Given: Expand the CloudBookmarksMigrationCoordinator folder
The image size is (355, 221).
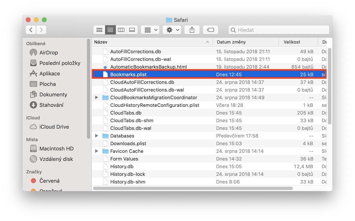Looking at the screenshot, I should pyautogui.click(x=97, y=98).
